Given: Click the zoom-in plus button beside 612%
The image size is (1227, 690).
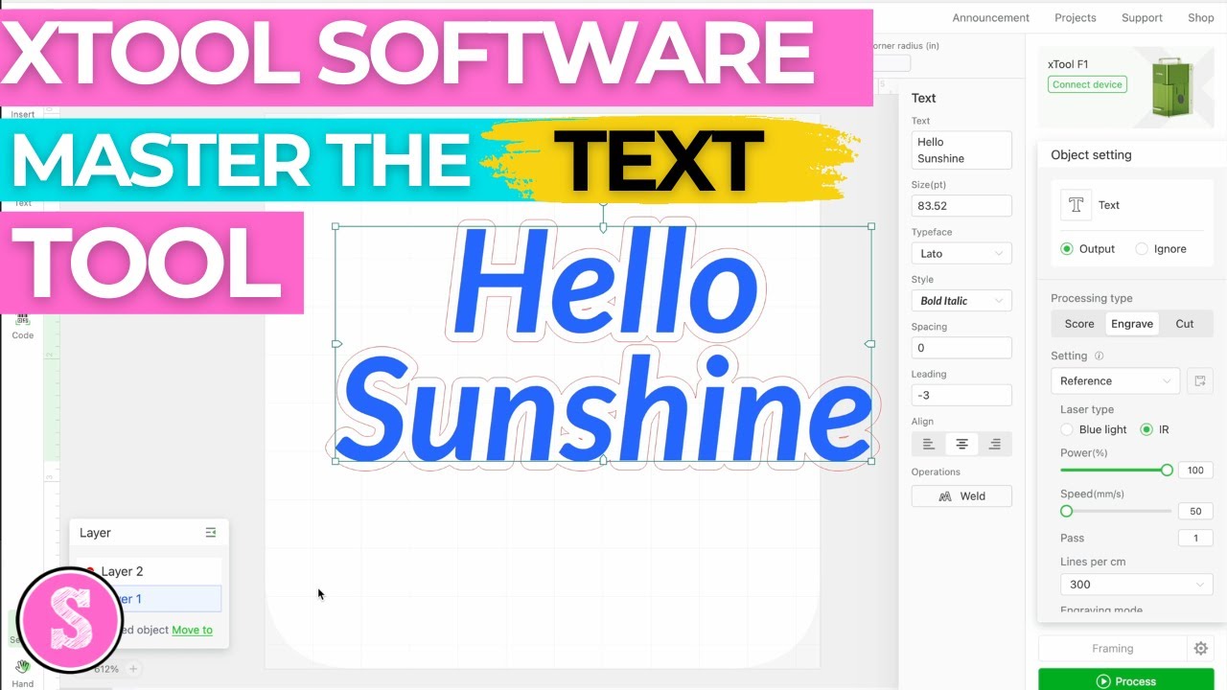Looking at the screenshot, I should [133, 669].
